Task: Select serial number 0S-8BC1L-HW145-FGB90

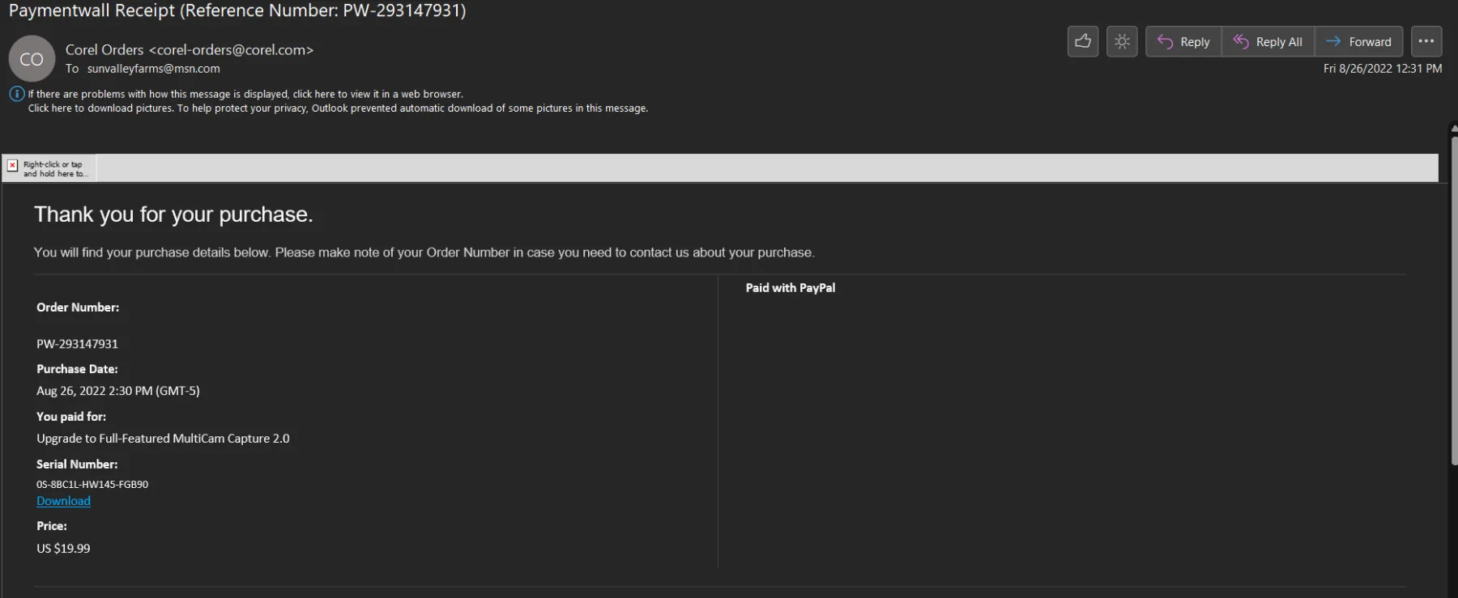Action: coord(92,484)
